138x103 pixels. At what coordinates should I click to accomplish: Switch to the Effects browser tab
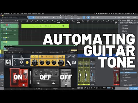click(129, 21)
